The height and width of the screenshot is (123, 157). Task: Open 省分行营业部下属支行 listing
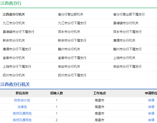(x=129, y=14)
